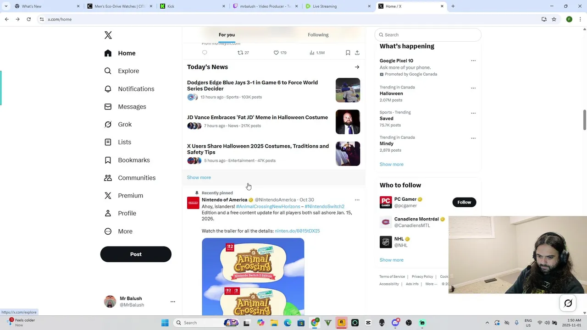Open options for the Mindy trend

click(473, 138)
